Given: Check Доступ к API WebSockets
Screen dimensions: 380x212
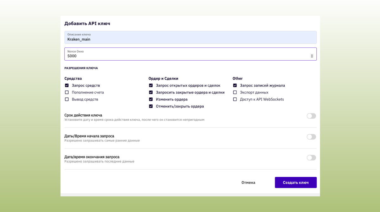Looking at the screenshot, I should click(x=235, y=99).
